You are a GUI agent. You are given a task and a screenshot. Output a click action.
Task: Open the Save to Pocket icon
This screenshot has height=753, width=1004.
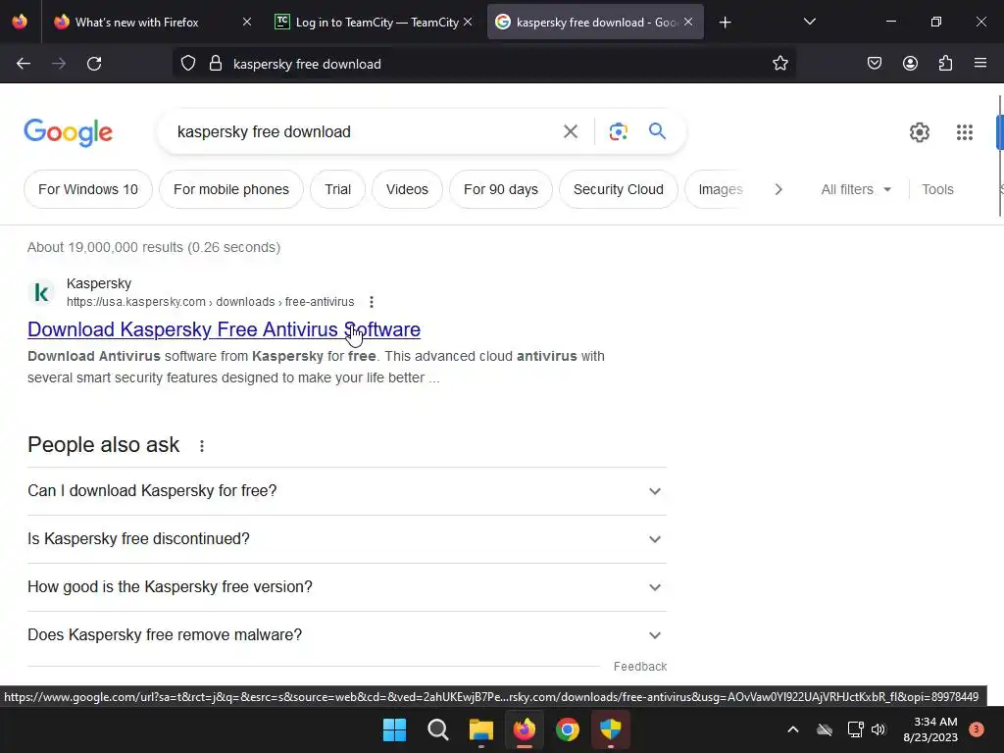point(875,64)
